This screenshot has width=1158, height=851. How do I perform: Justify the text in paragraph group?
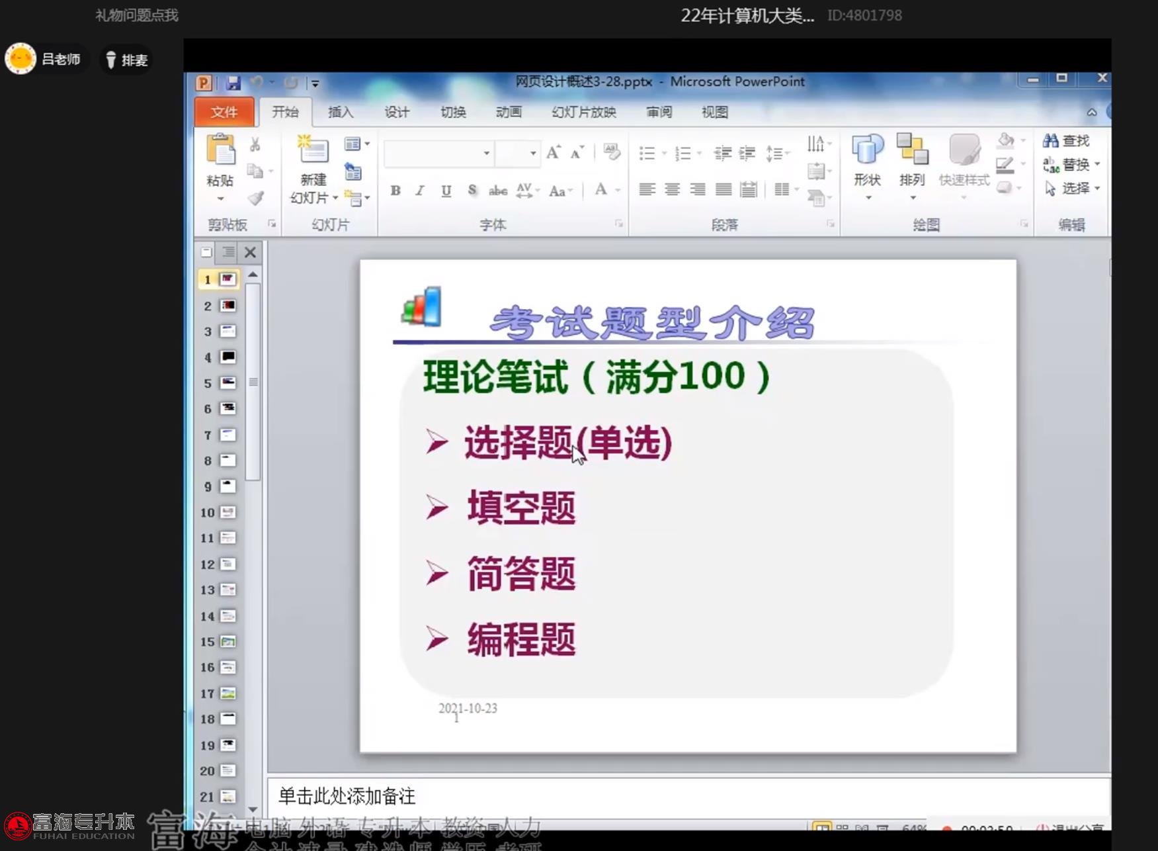pos(724,190)
